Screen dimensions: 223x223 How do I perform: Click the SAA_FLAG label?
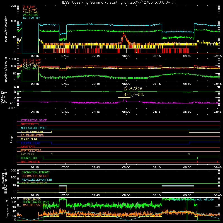(28, 147)
